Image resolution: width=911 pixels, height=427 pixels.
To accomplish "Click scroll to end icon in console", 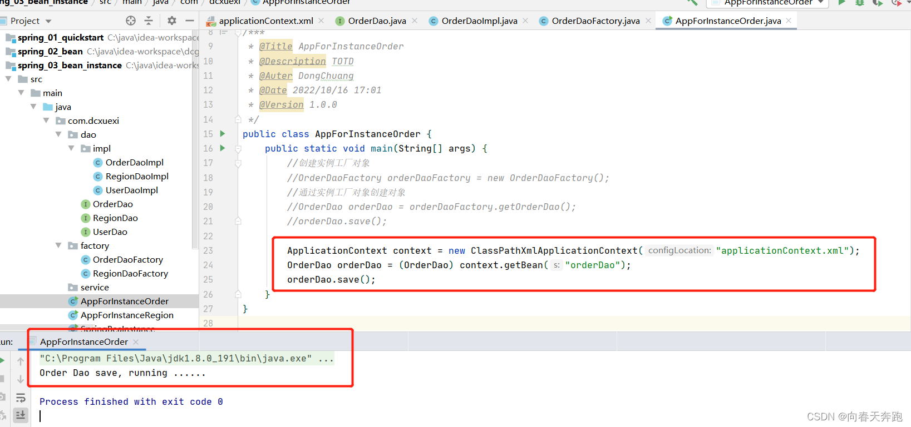I will [21, 415].
